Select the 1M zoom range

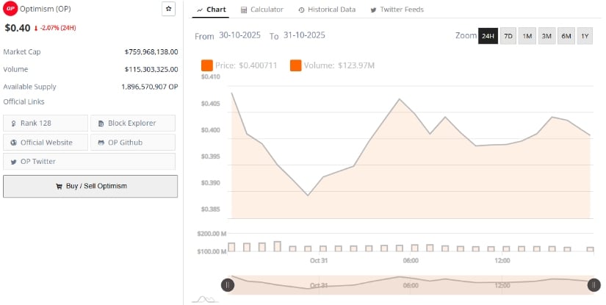[527, 36]
